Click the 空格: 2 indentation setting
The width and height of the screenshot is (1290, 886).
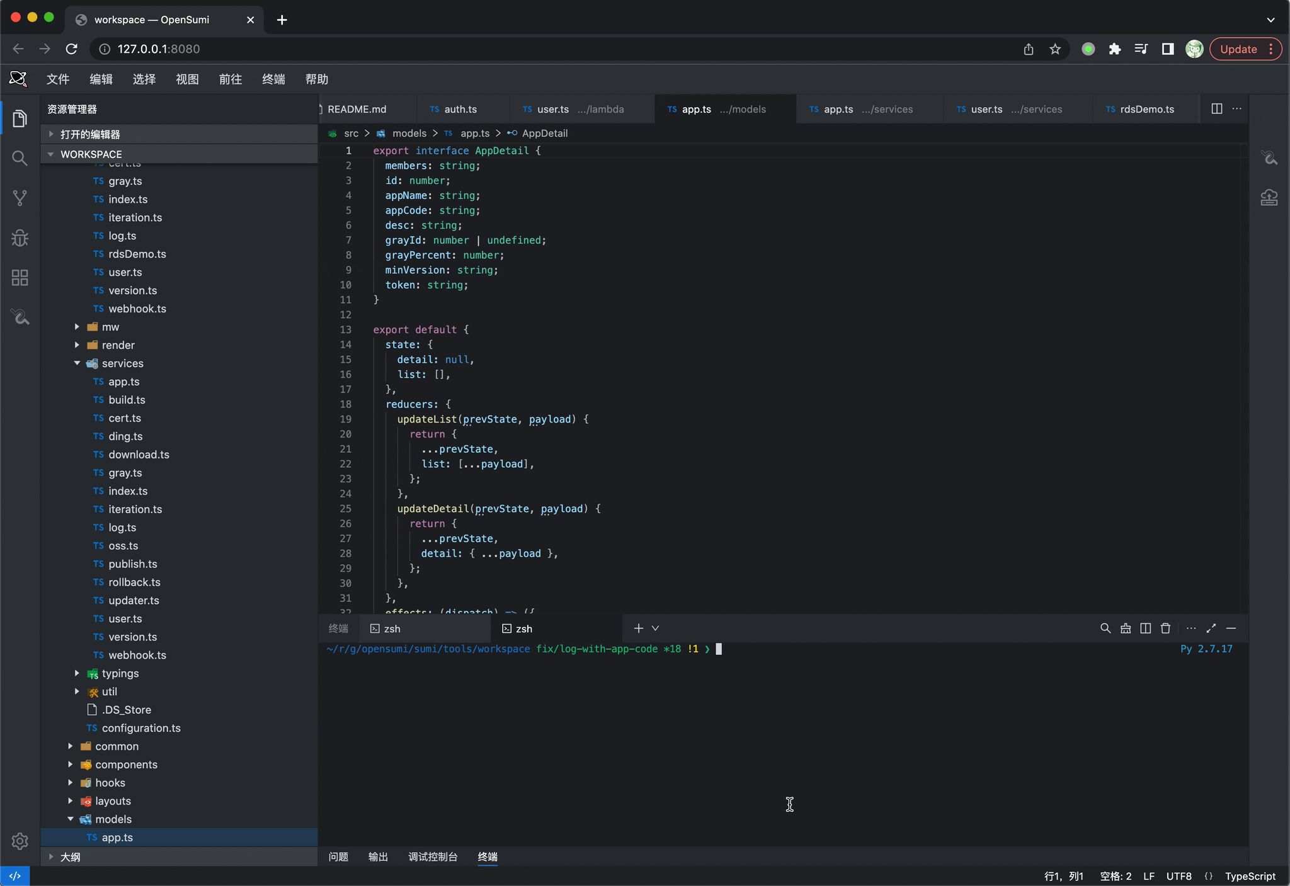click(x=1116, y=877)
